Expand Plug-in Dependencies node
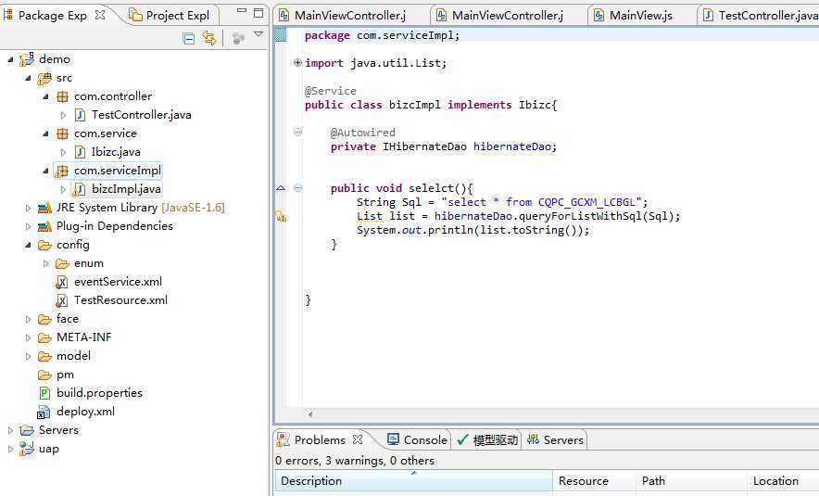The image size is (819, 496). 28,226
